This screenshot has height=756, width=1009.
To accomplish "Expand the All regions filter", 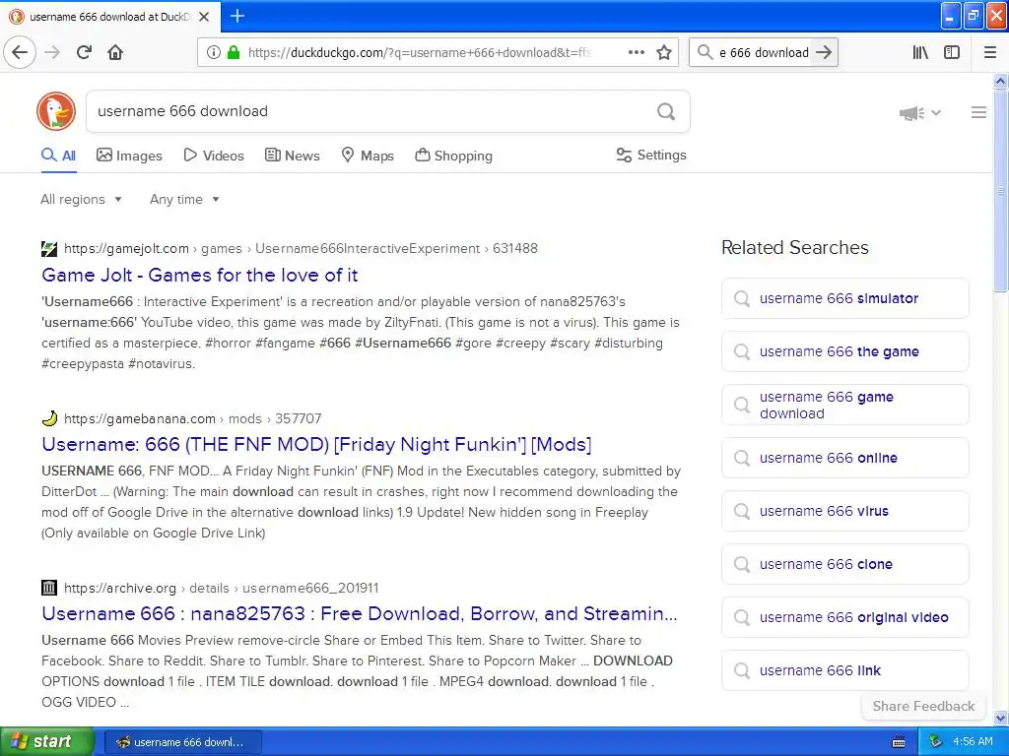I will (81, 199).
